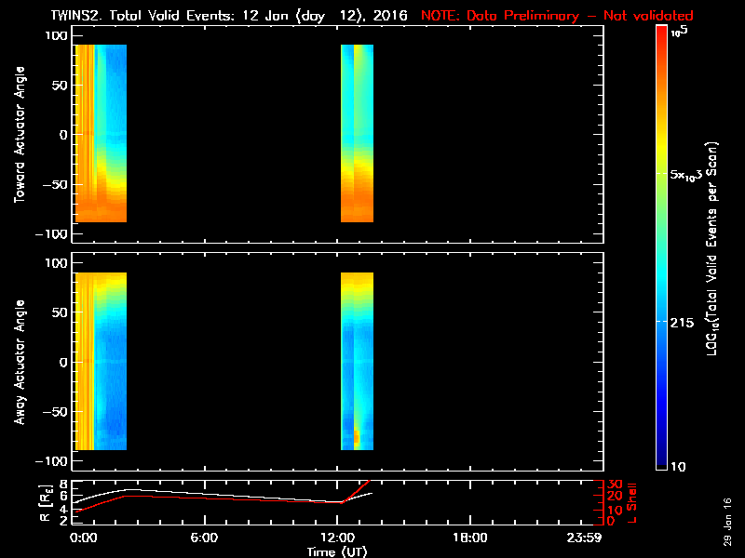Click the "Away Actuator Angle" axis label
This screenshot has width=745, height=558.
(20, 362)
